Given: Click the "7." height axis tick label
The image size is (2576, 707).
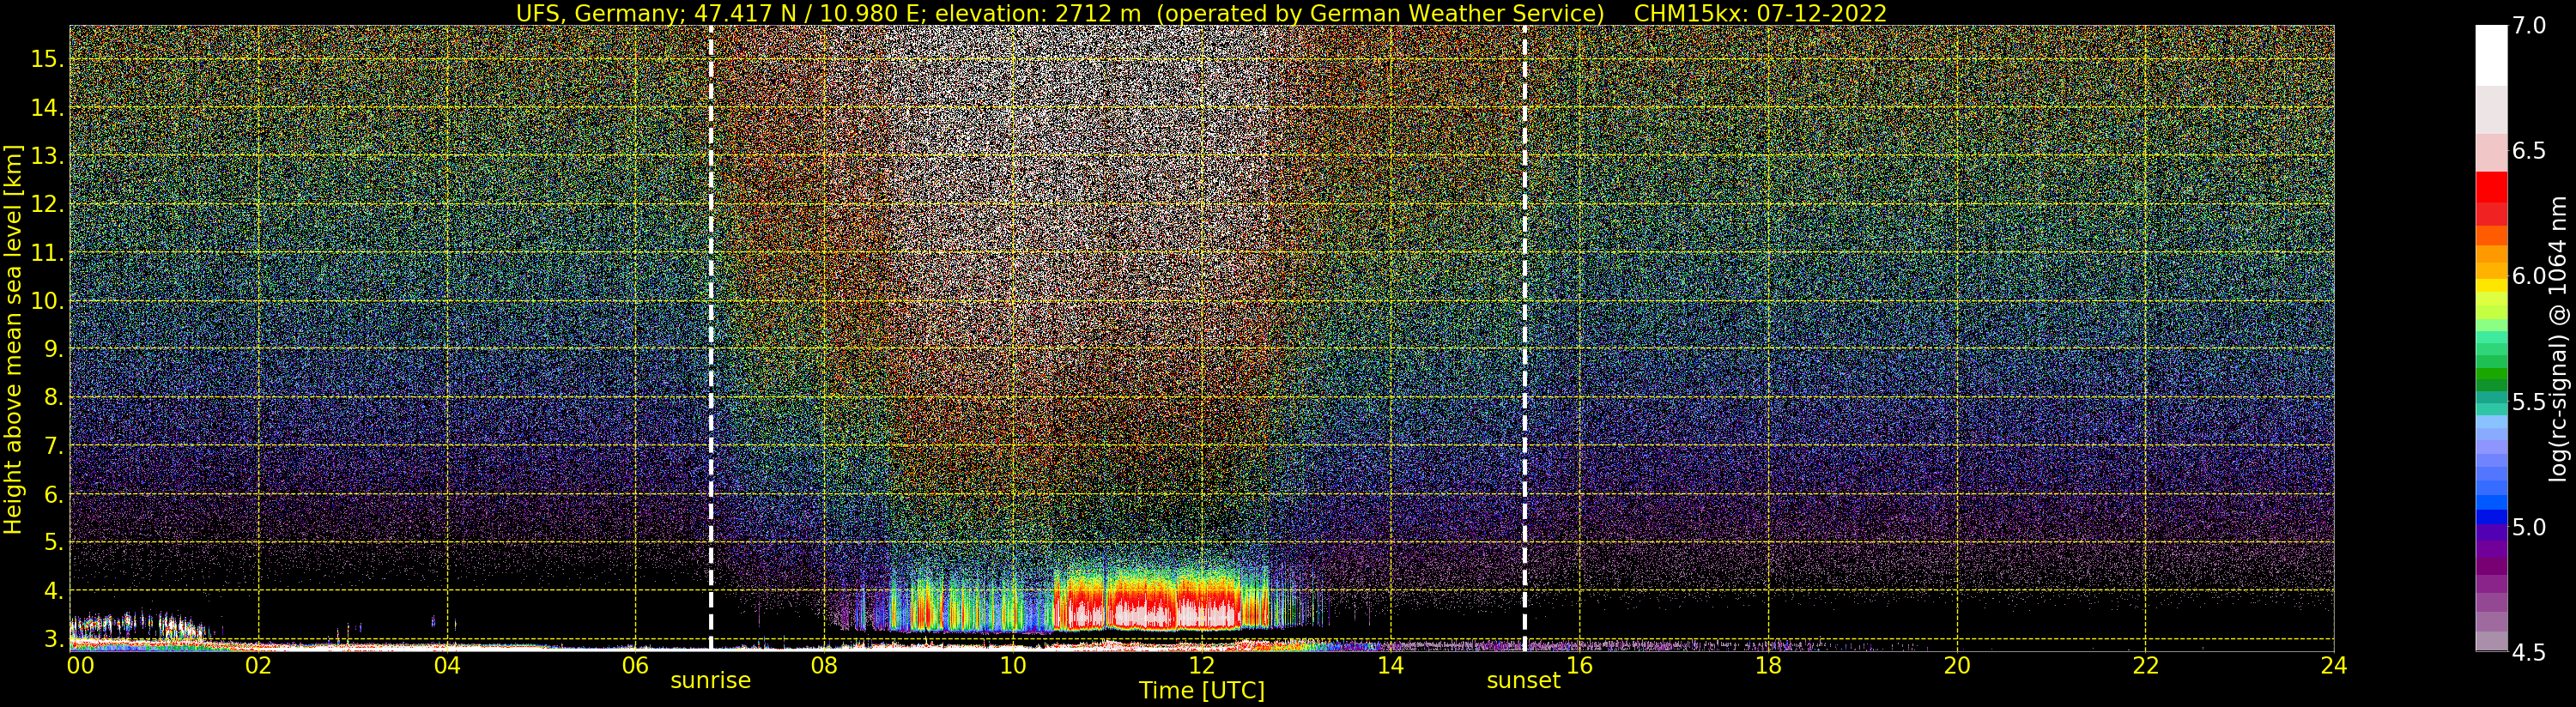Looking at the screenshot, I should 54,445.
